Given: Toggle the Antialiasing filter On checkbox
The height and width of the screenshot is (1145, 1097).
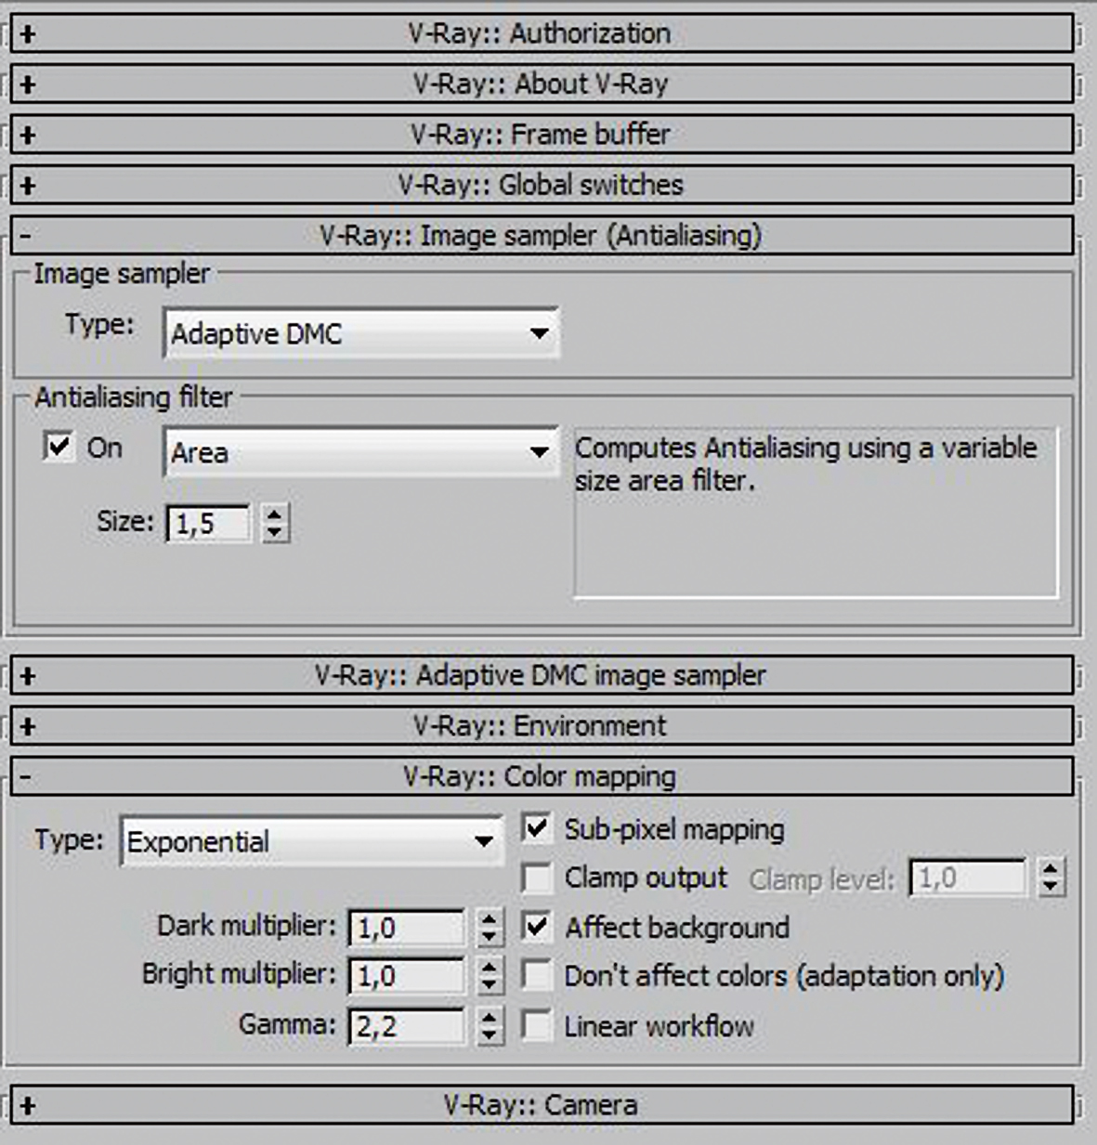Looking at the screenshot, I should (x=58, y=447).
